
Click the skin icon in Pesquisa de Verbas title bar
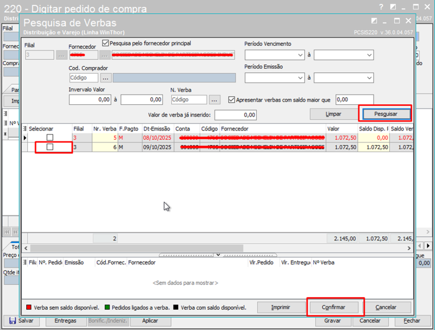click(374, 21)
